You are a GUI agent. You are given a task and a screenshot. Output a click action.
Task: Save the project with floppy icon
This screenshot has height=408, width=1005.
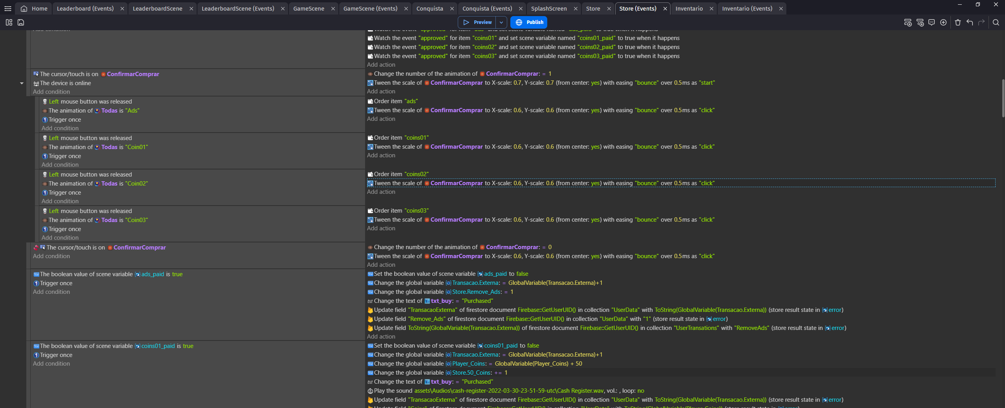(21, 22)
